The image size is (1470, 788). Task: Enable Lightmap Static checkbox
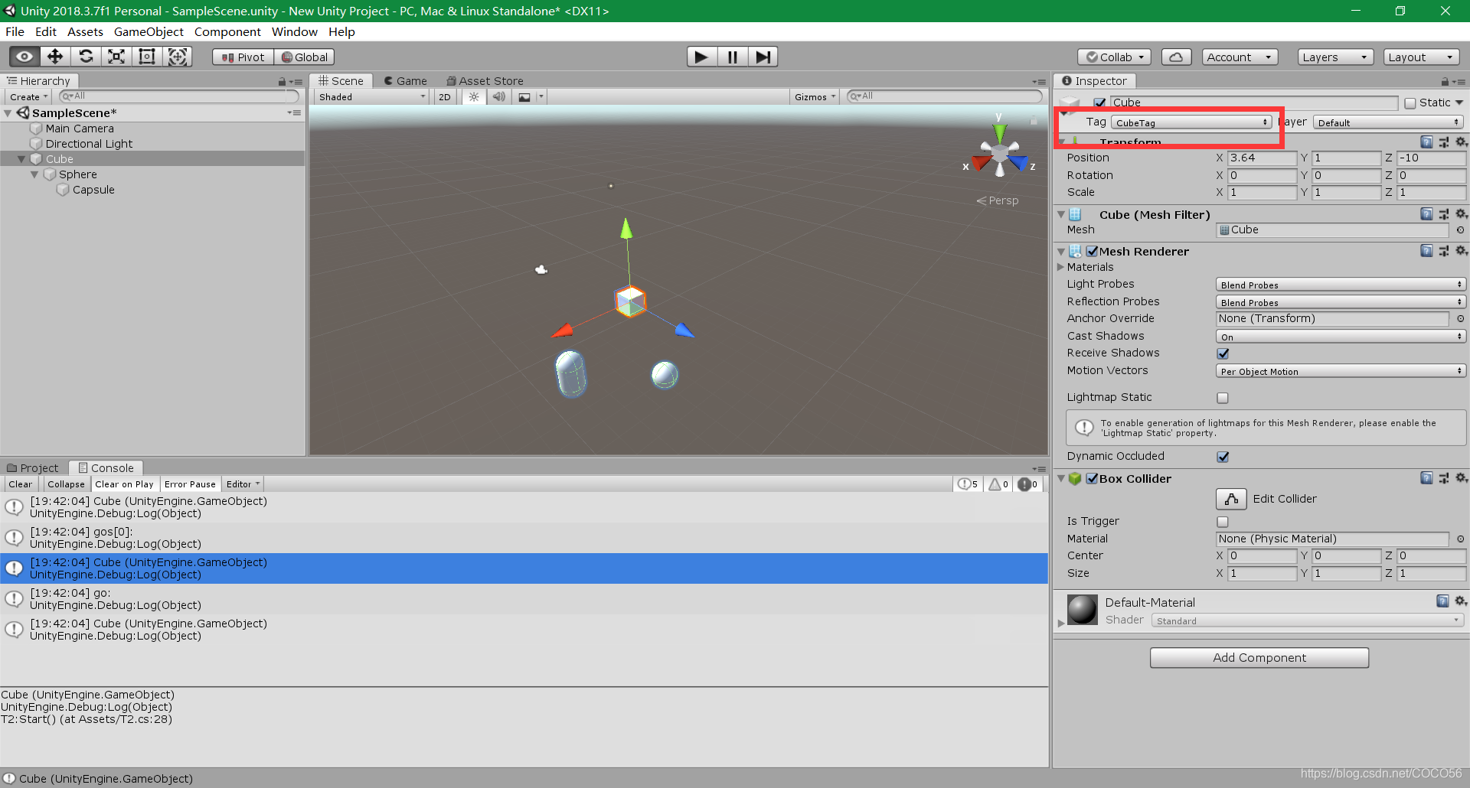click(1223, 398)
